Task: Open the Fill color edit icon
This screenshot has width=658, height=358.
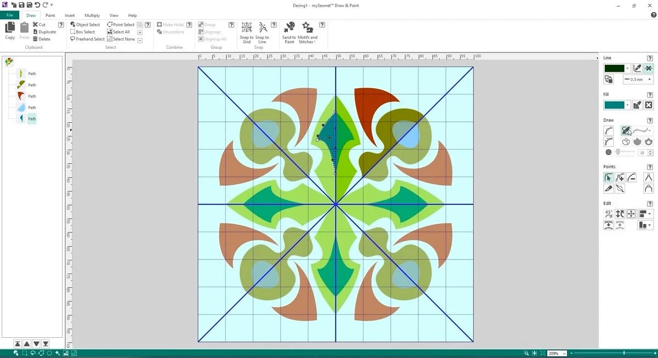Action: click(637, 105)
